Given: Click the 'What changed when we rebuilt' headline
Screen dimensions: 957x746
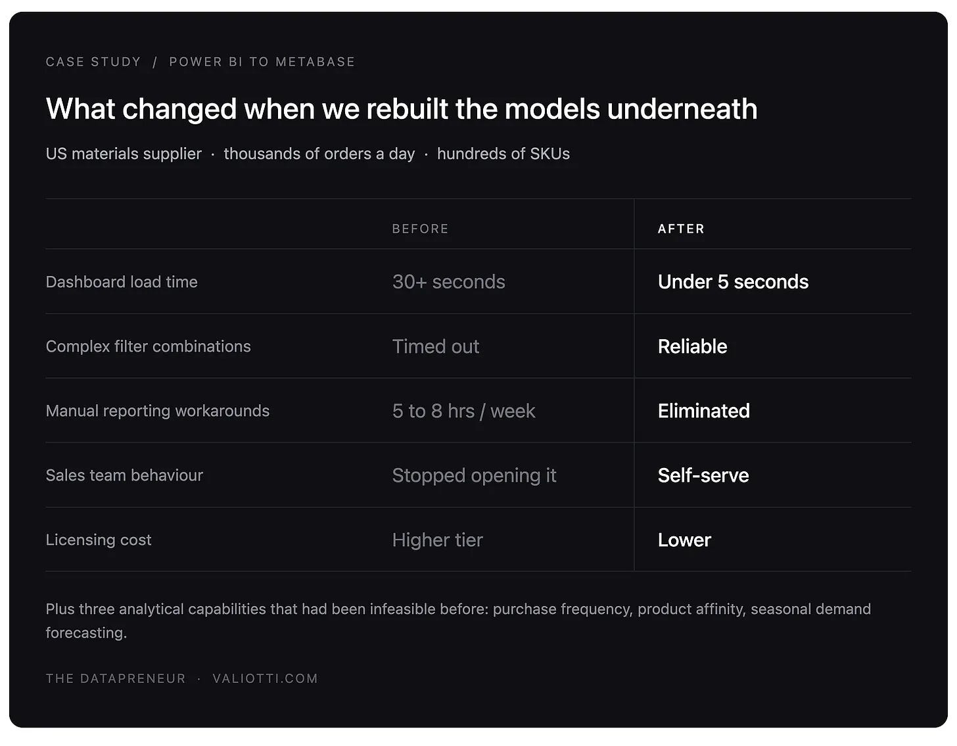Looking at the screenshot, I should 402,109.
